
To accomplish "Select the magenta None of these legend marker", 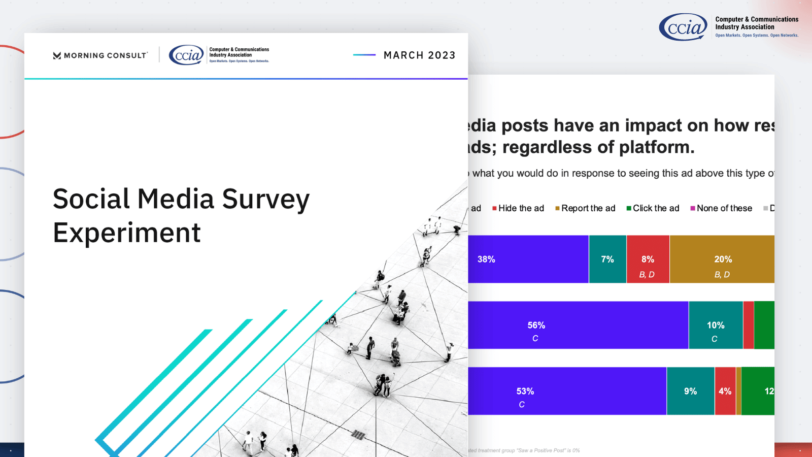I will (693, 208).
